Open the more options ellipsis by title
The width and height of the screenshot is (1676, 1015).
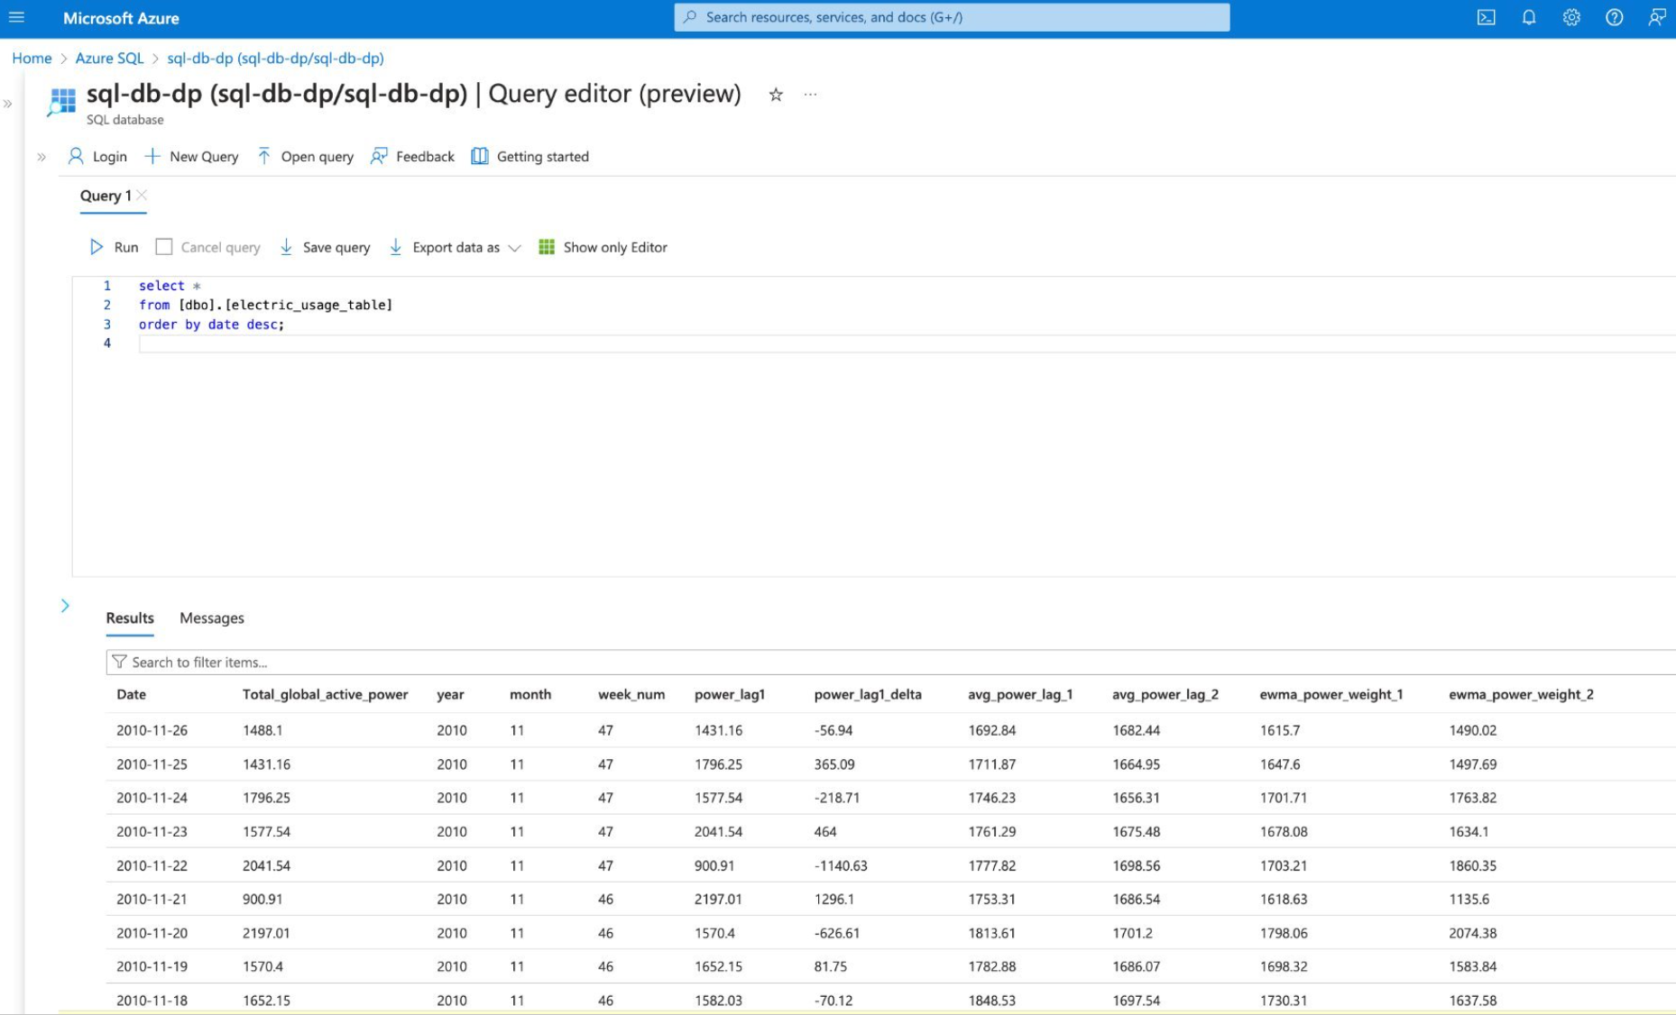pos(810,95)
